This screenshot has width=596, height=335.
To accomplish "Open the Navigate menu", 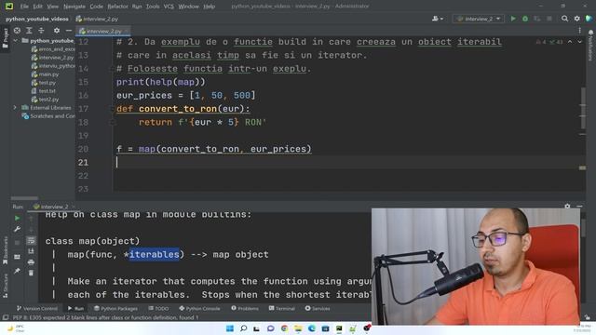I will tap(74, 7).
